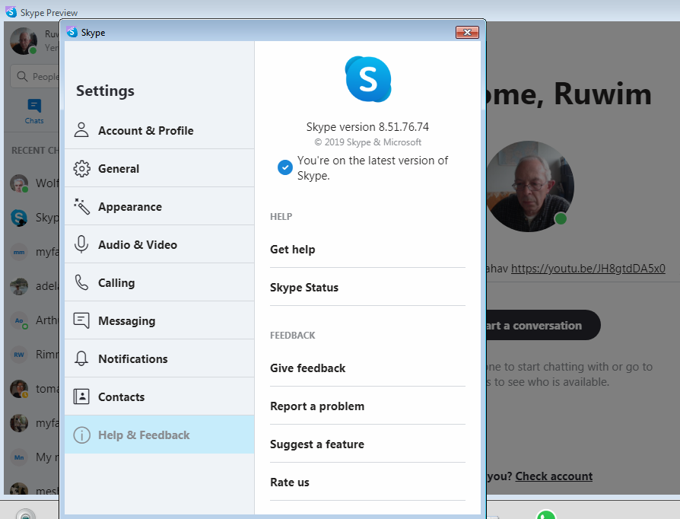The height and width of the screenshot is (519, 680).
Task: Open Get help under the Help section
Action: (293, 249)
